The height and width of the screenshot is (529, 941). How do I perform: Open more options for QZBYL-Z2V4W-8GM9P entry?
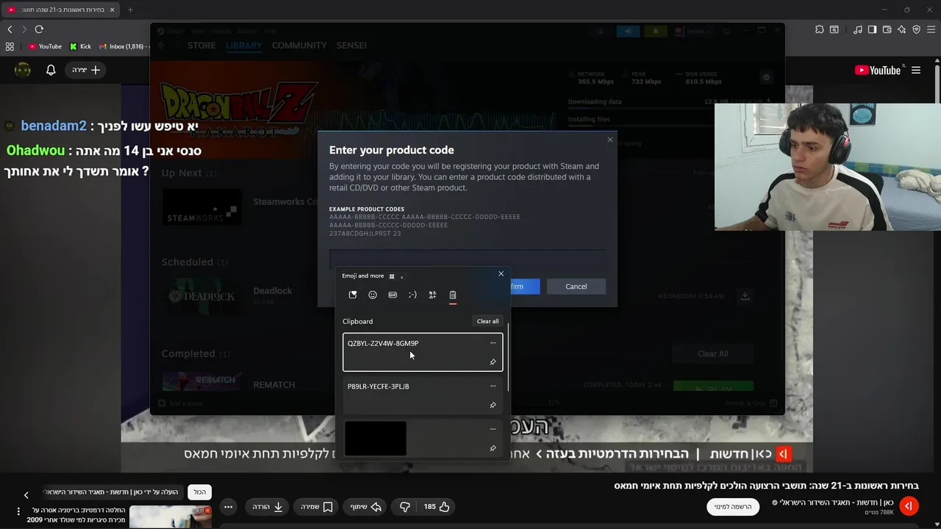point(493,343)
